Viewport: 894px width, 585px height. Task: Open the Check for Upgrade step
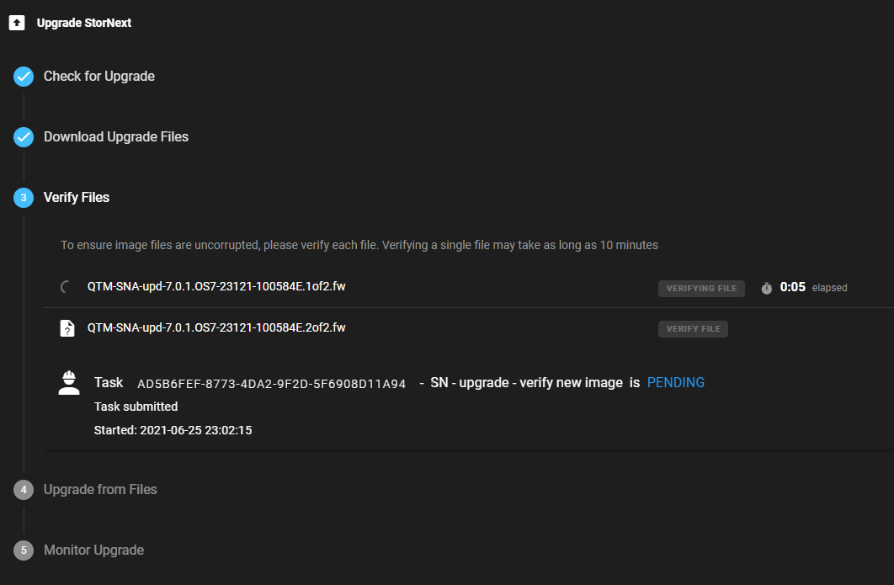pos(99,77)
